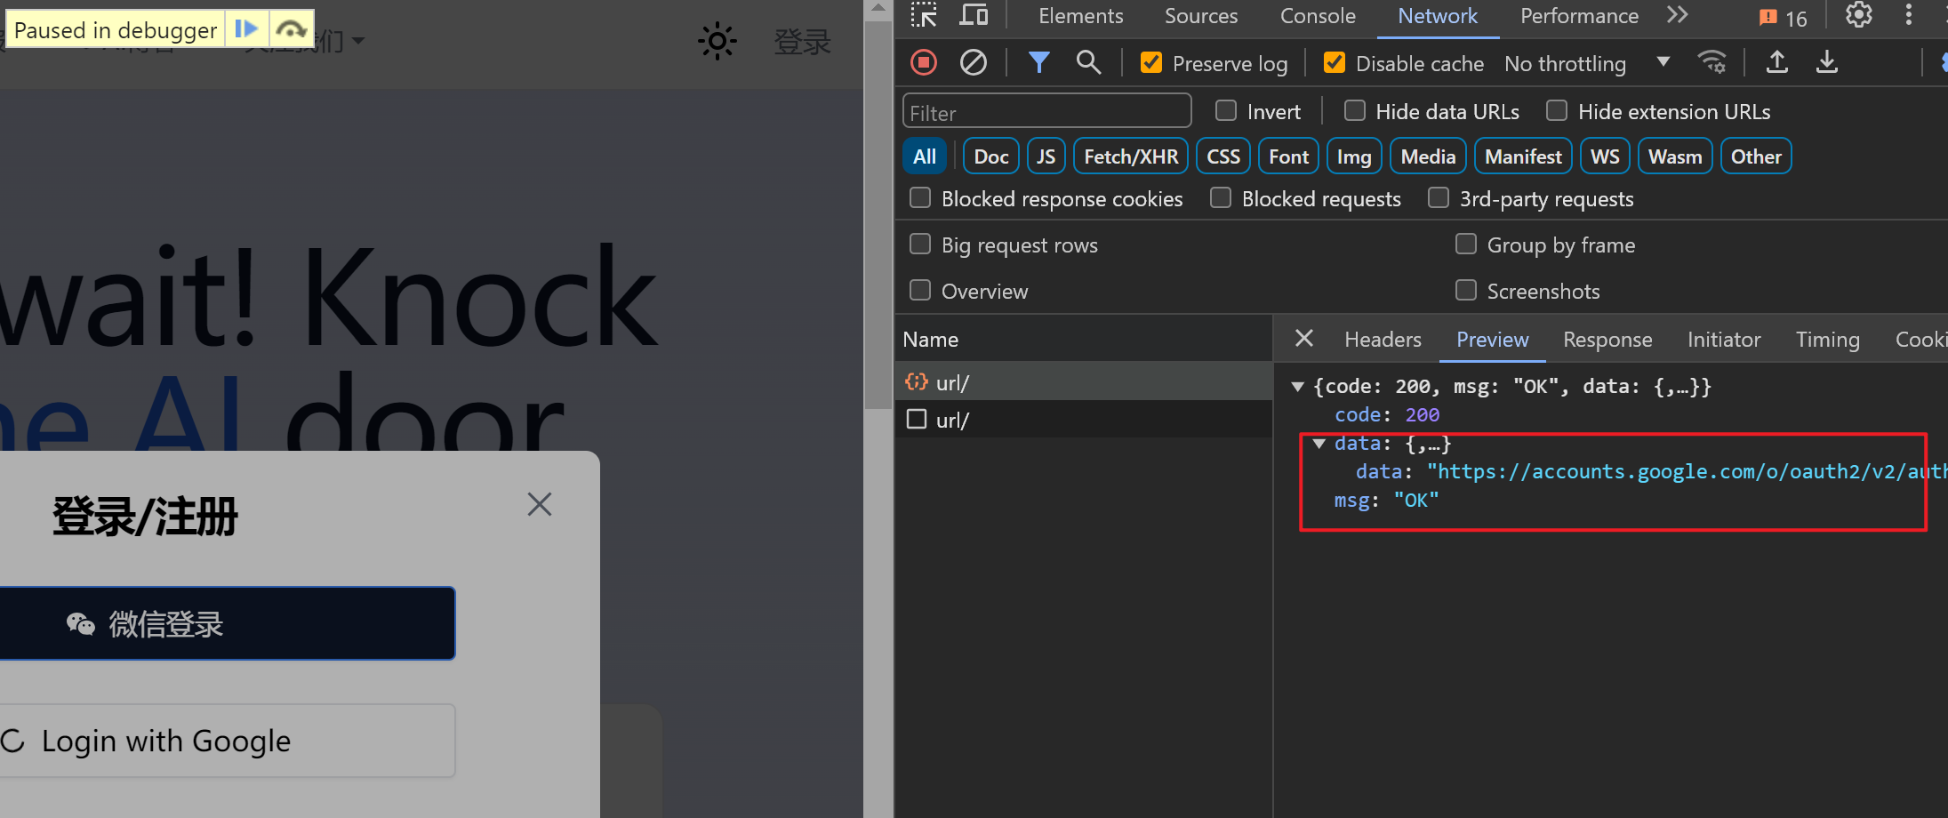
Task: Clear the network log
Action: click(974, 63)
